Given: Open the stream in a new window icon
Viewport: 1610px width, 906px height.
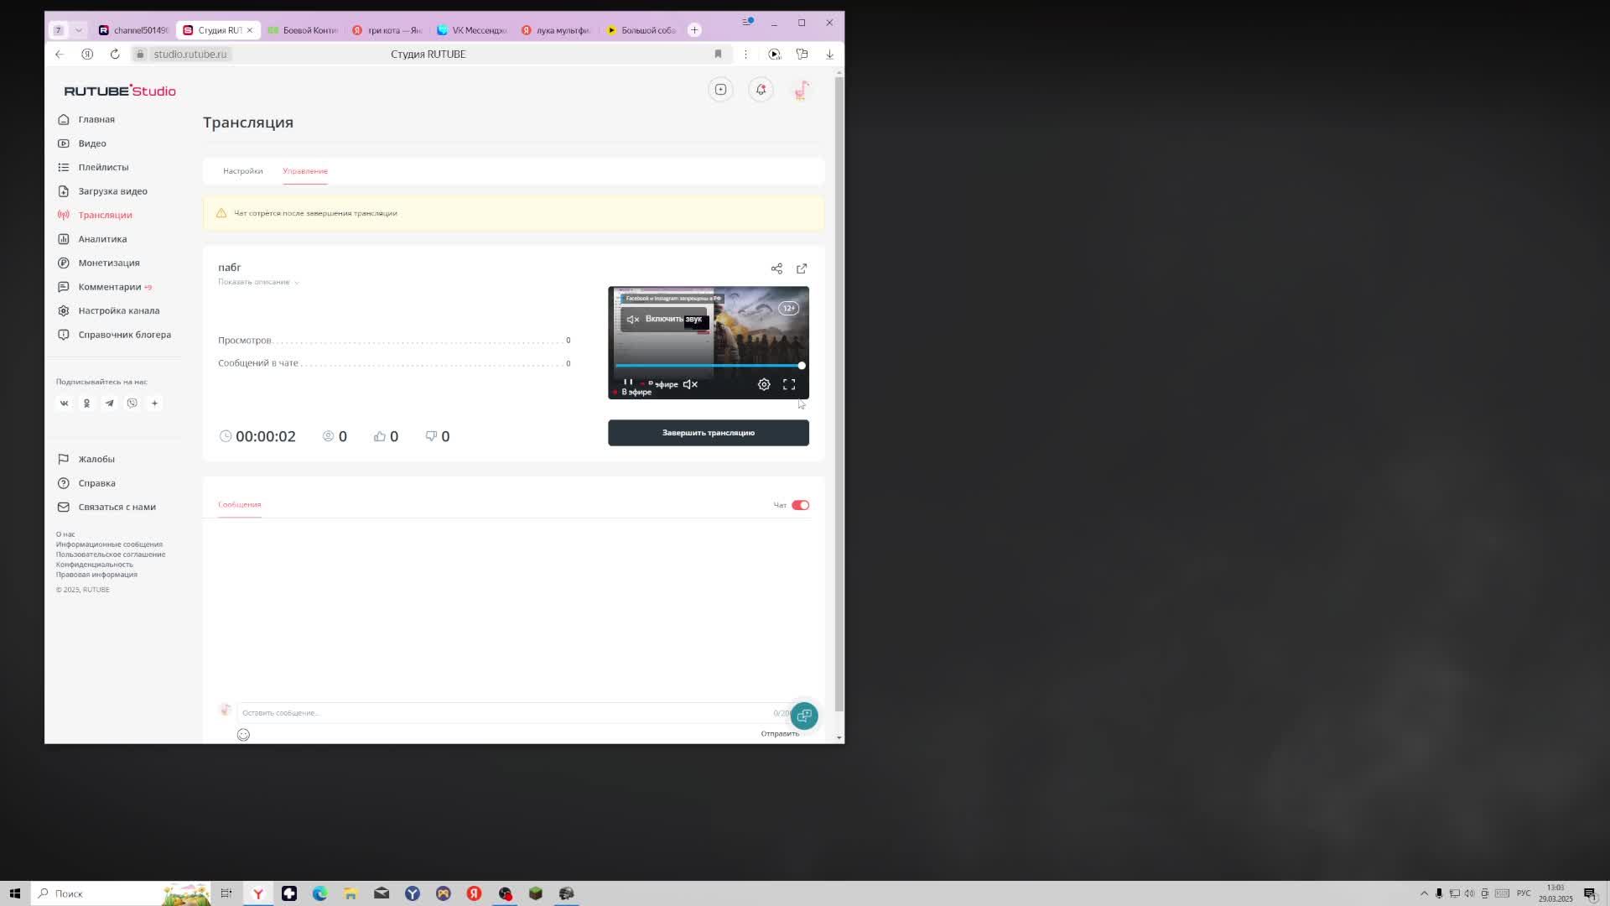Looking at the screenshot, I should (802, 268).
